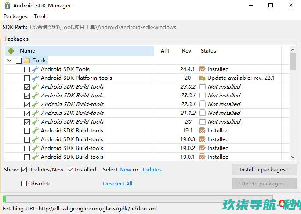Click the New selection link

click(x=125, y=170)
